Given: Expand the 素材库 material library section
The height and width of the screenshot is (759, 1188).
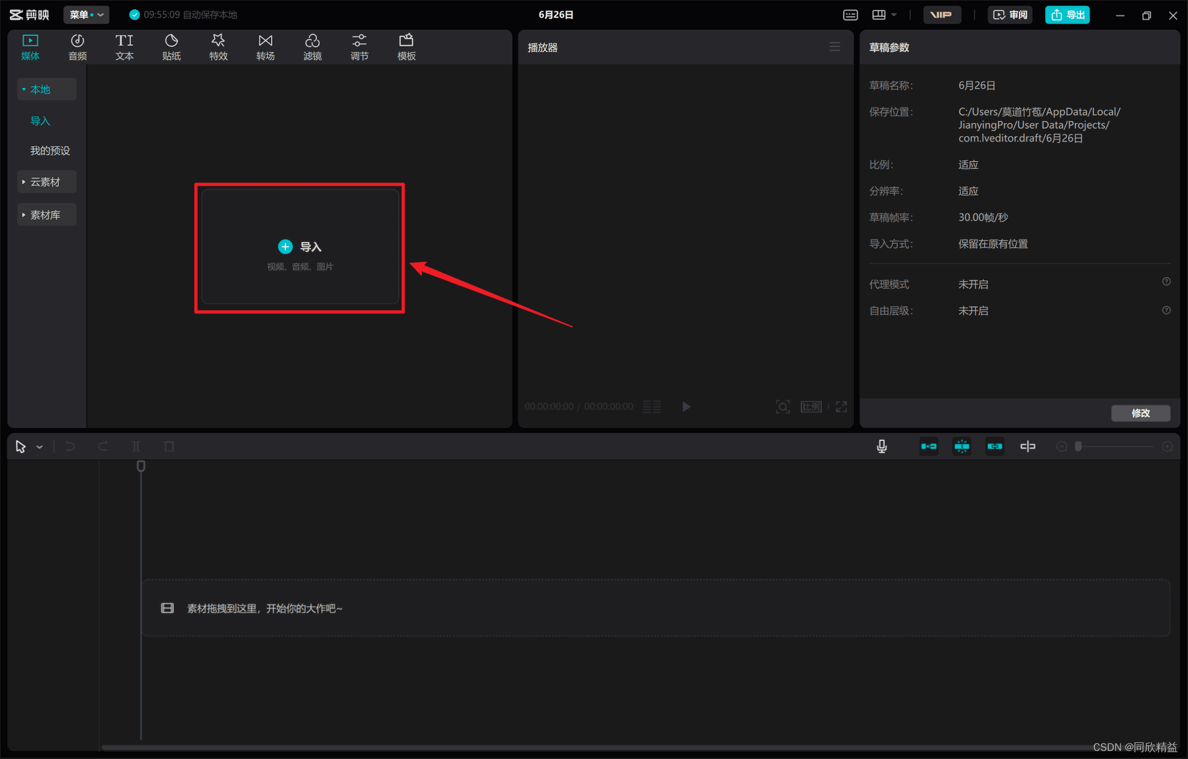Looking at the screenshot, I should click(47, 215).
